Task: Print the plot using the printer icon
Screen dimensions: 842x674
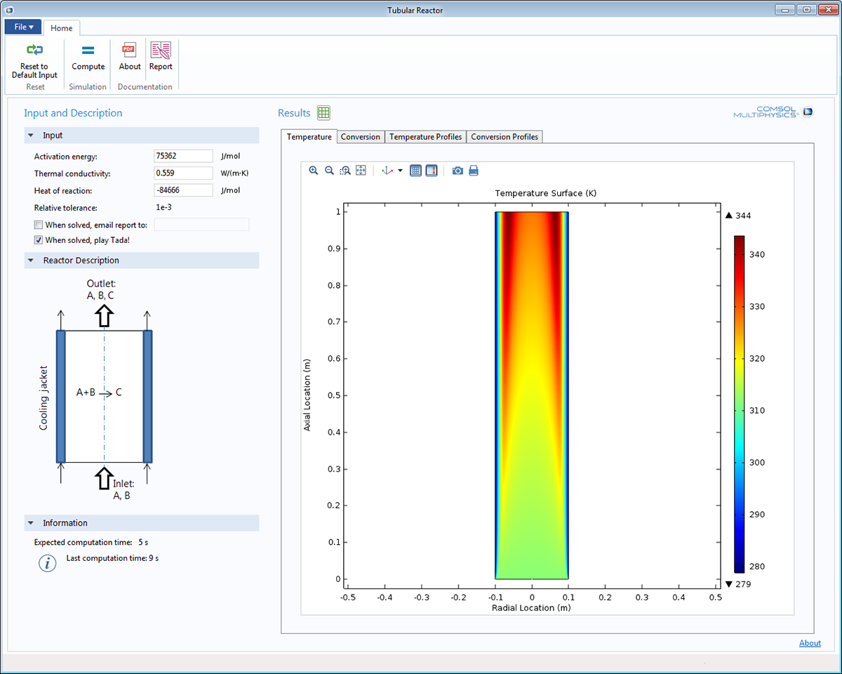Action: click(474, 171)
